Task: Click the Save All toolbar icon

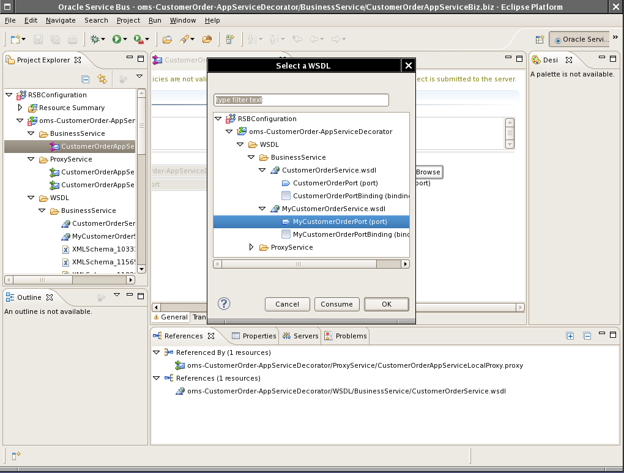Action: [55, 39]
